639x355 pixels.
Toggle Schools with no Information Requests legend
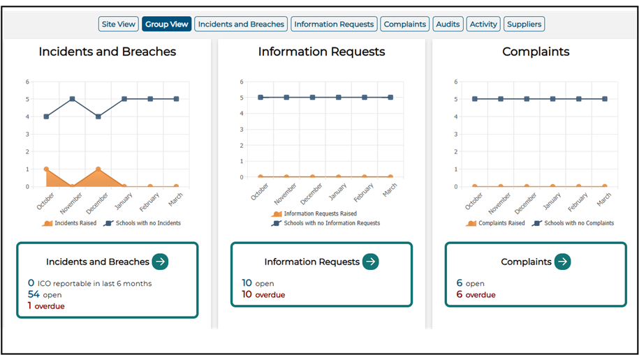point(277,223)
